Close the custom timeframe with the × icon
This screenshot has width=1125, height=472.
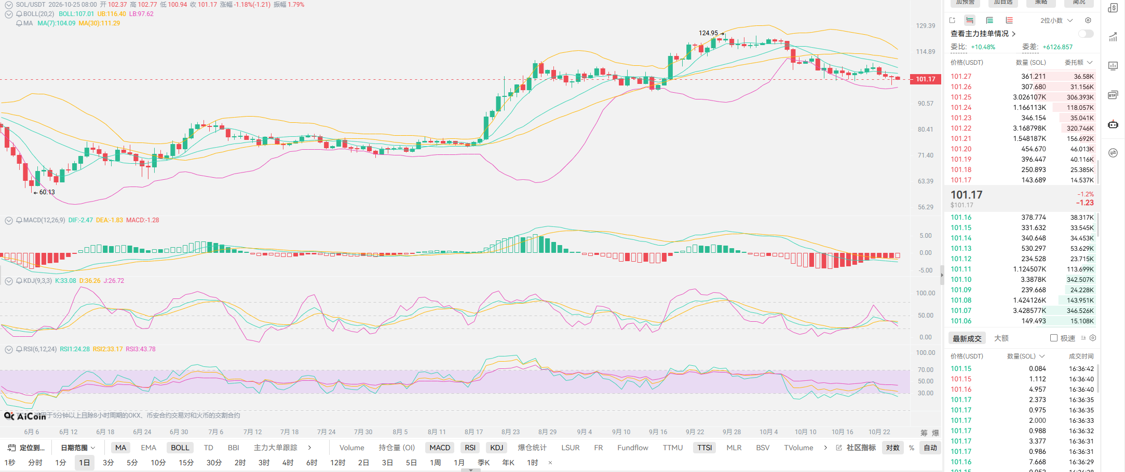(550, 463)
